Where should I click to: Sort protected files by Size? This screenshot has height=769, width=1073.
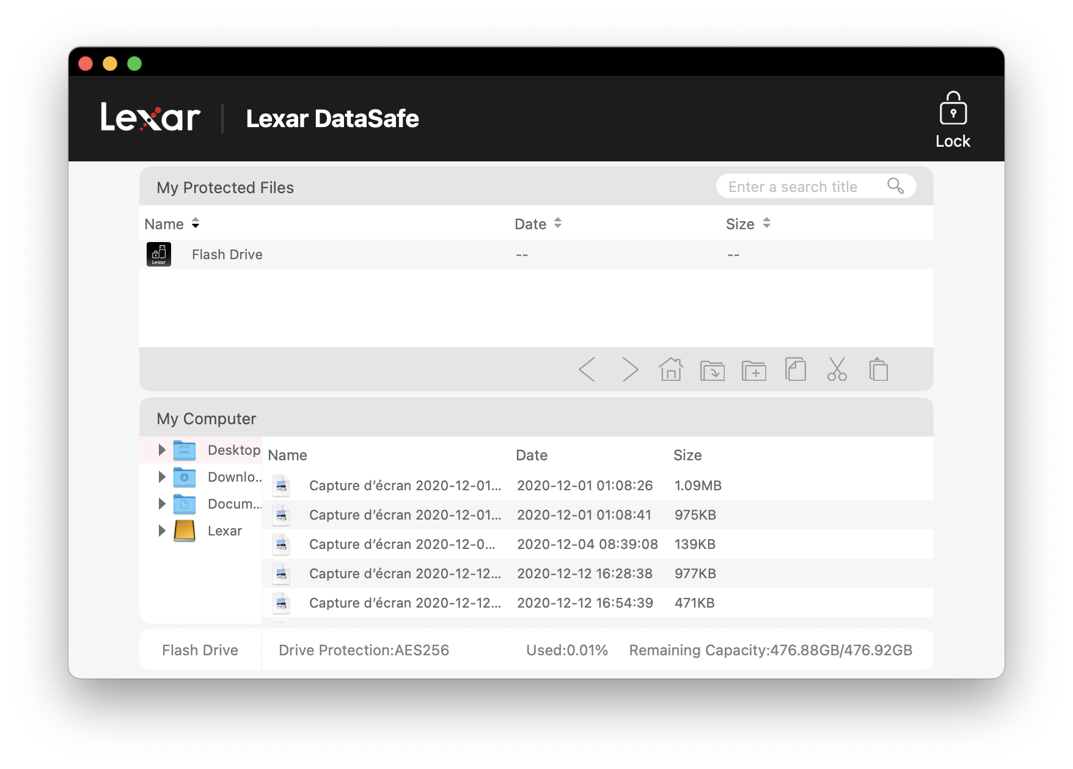tap(748, 224)
